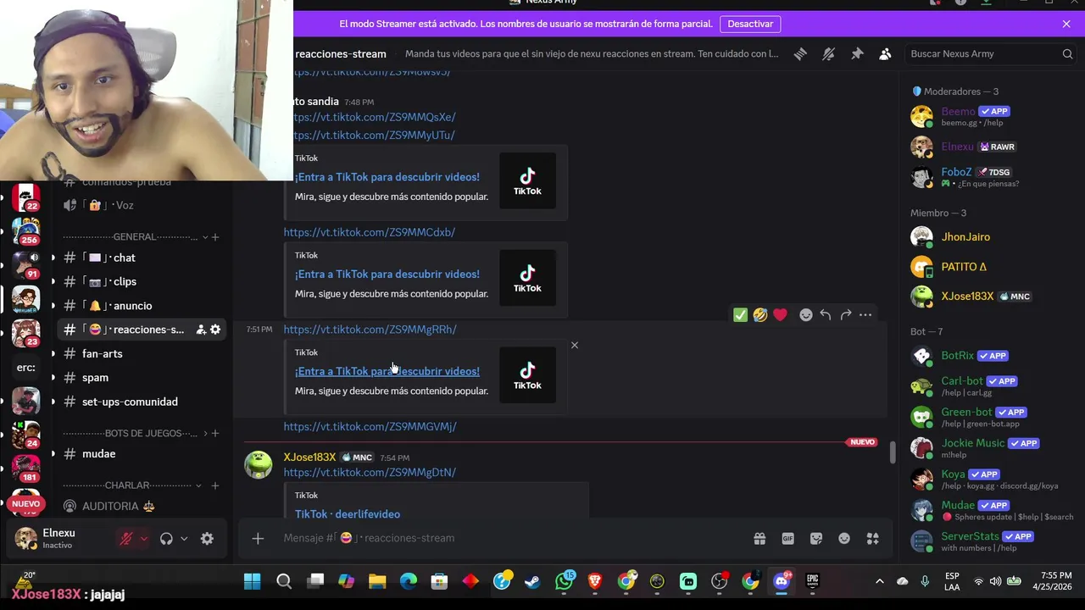Edit channel gear on reacciones-stream channel
The height and width of the screenshot is (610, 1085).
click(215, 330)
